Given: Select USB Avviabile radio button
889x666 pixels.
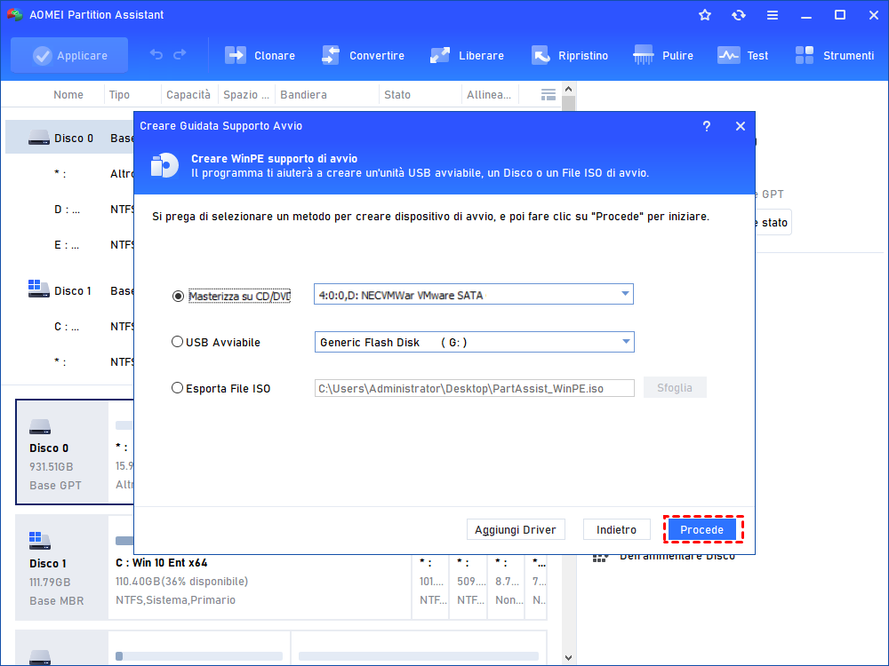Looking at the screenshot, I should pos(178,342).
